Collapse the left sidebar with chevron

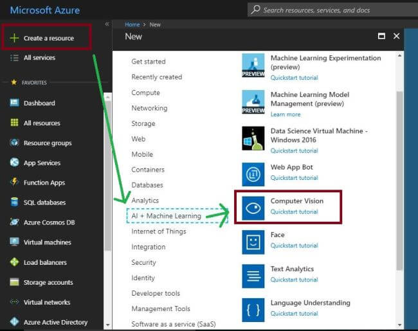point(107,24)
